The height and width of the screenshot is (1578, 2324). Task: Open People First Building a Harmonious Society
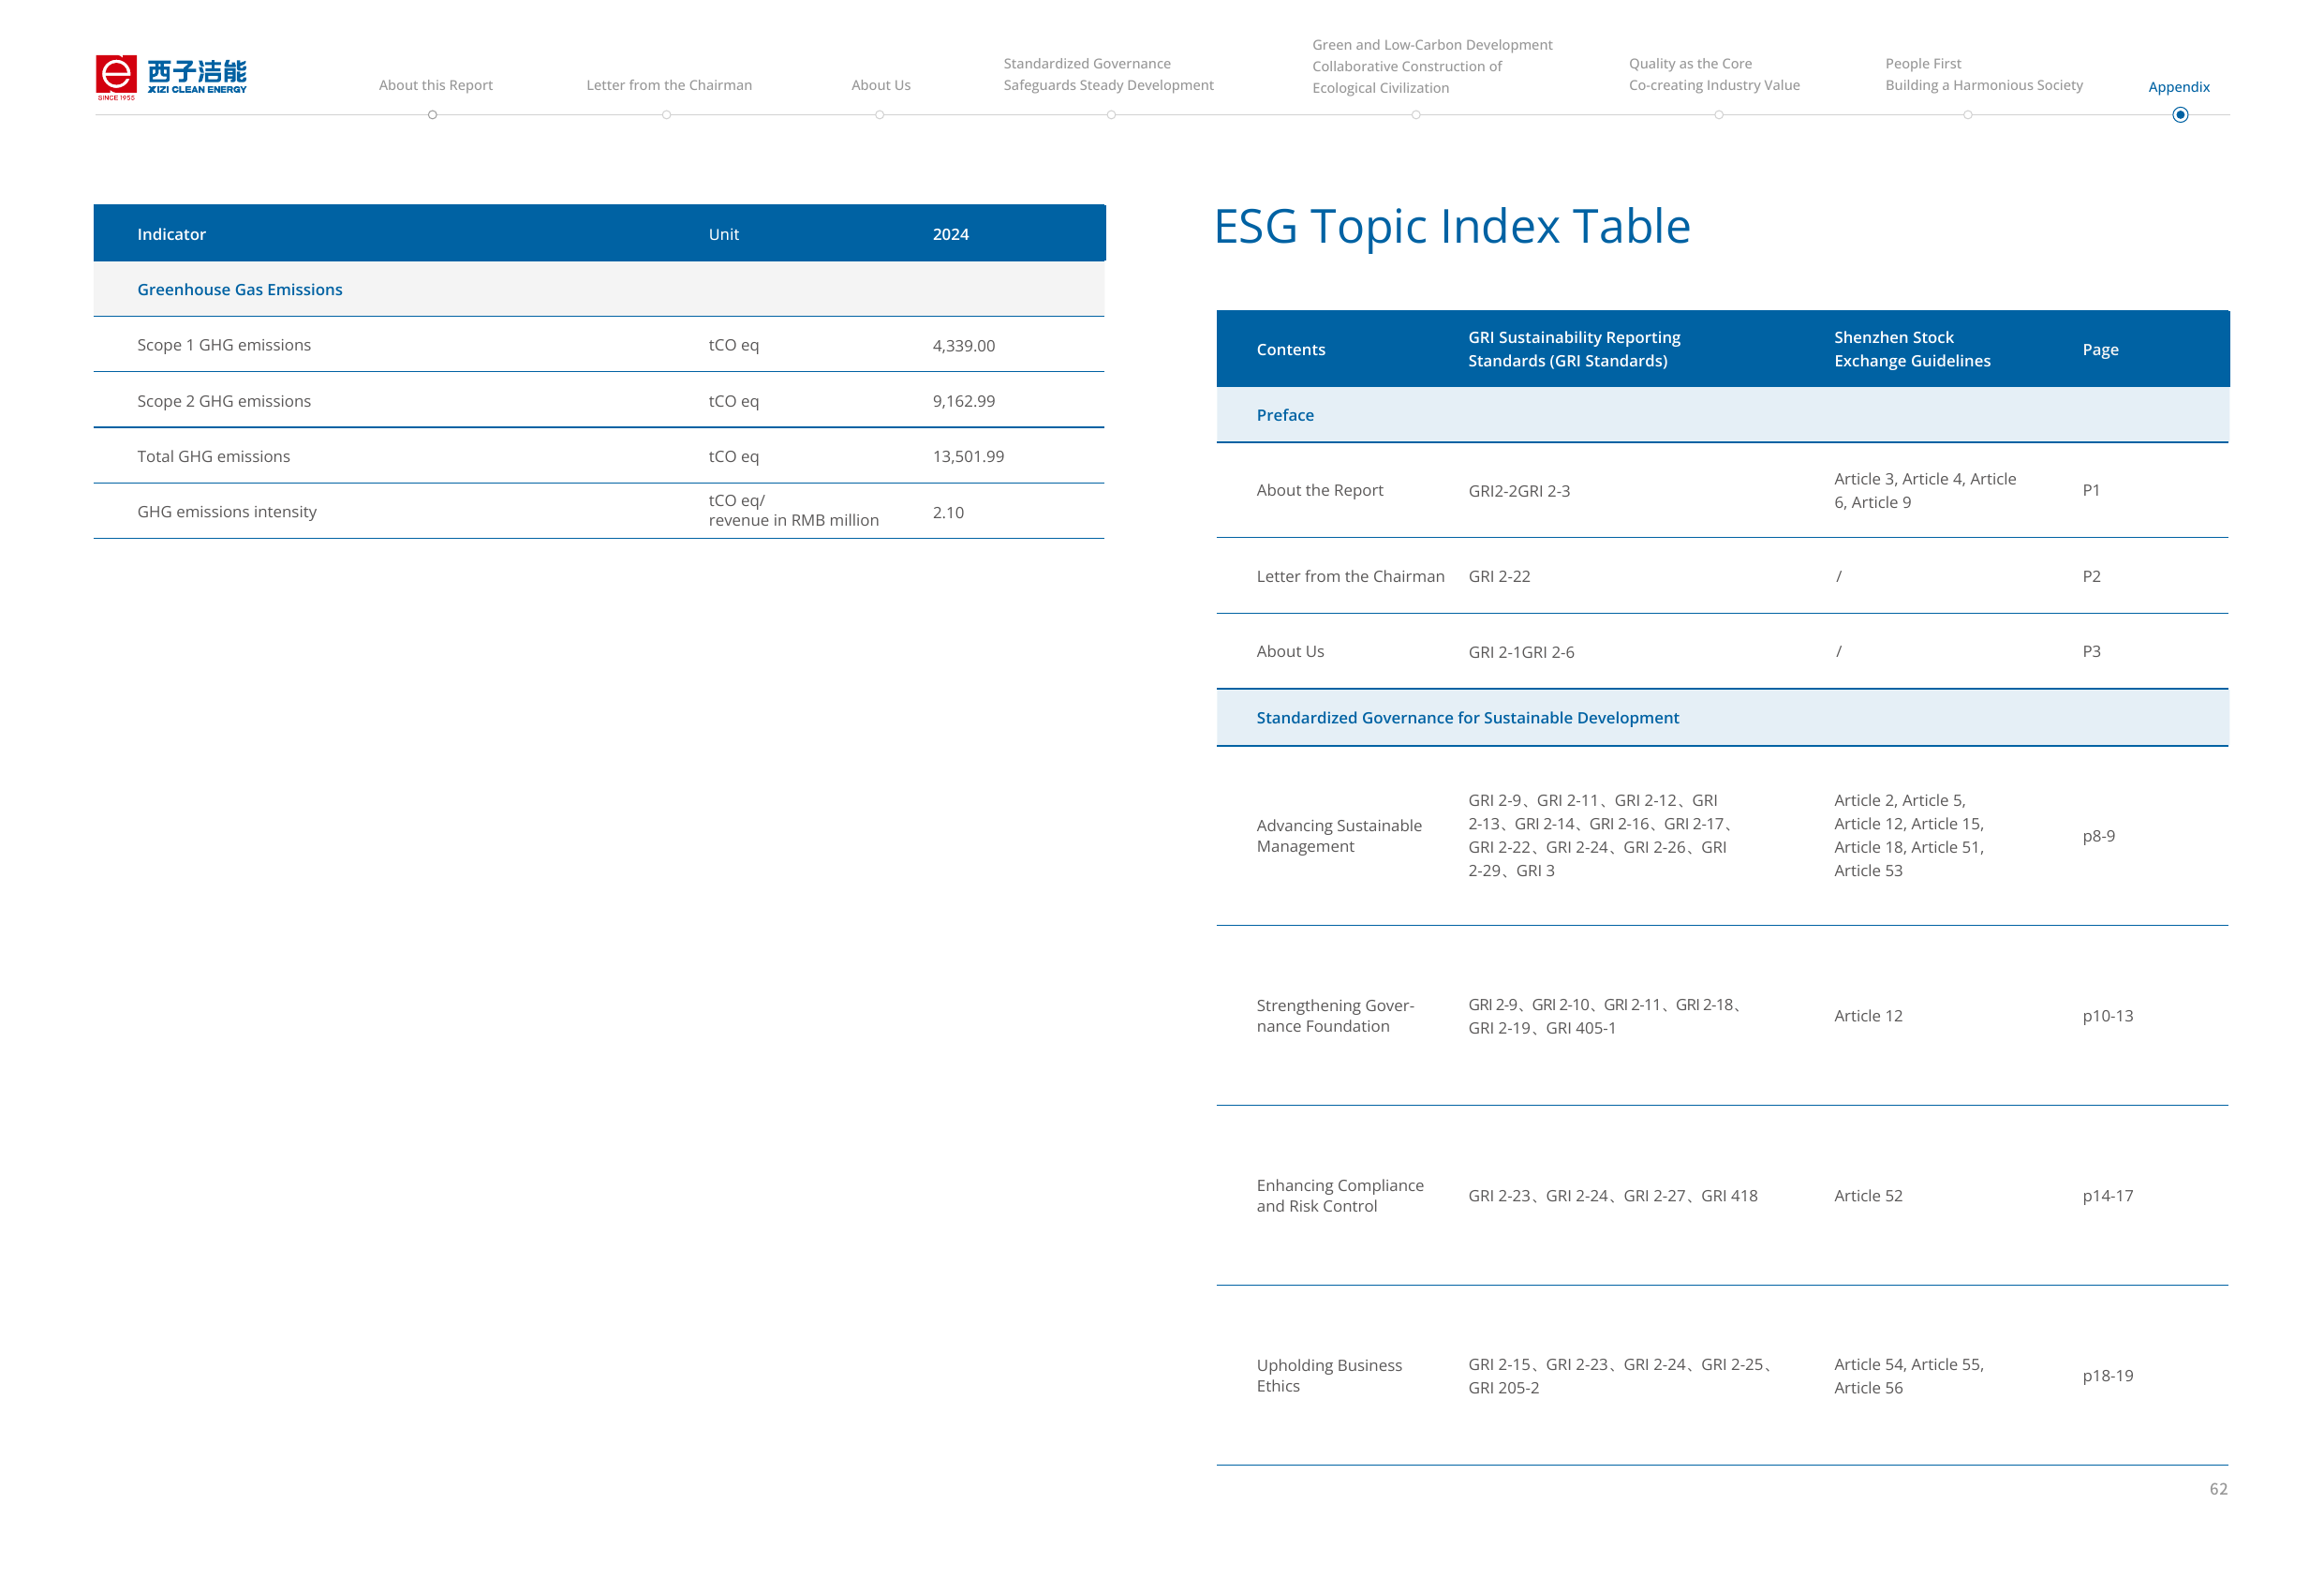click(x=1984, y=74)
